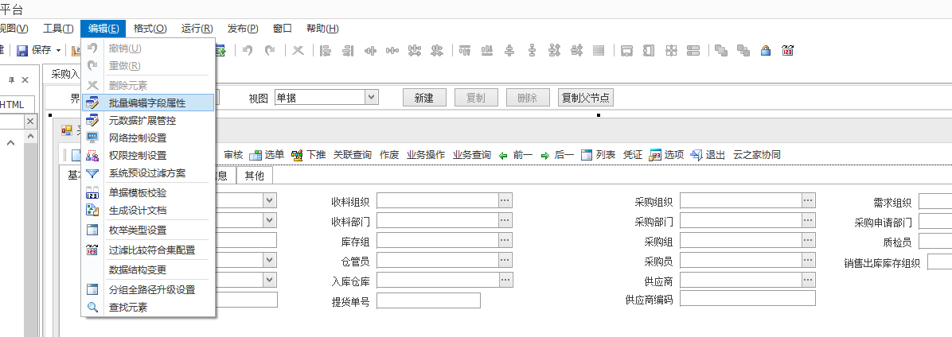Click 业务操作 in the form toolbar
The width and height of the screenshot is (952, 337).
[x=426, y=155]
